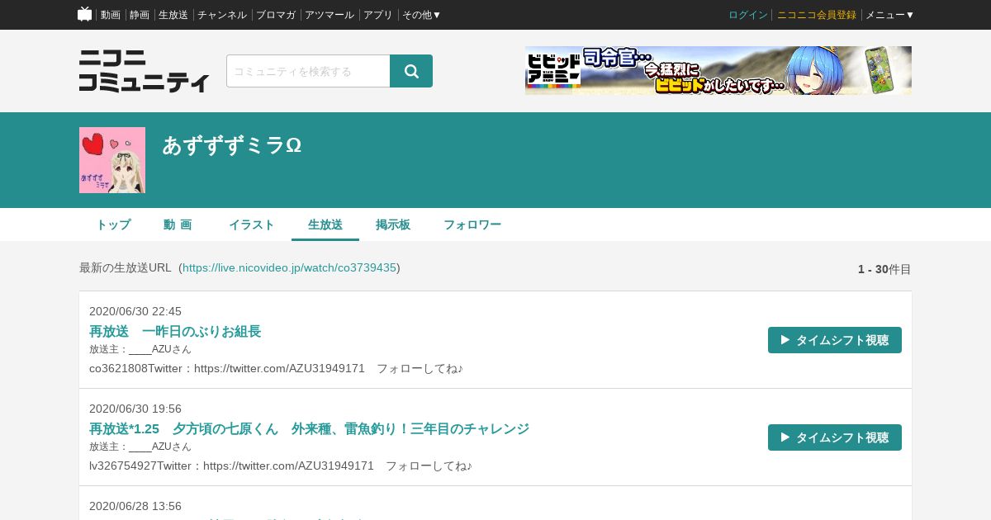Click タイムシフト視聴 for 夕方頃の七原くん broadcast
The image size is (991, 520).
tap(835, 437)
